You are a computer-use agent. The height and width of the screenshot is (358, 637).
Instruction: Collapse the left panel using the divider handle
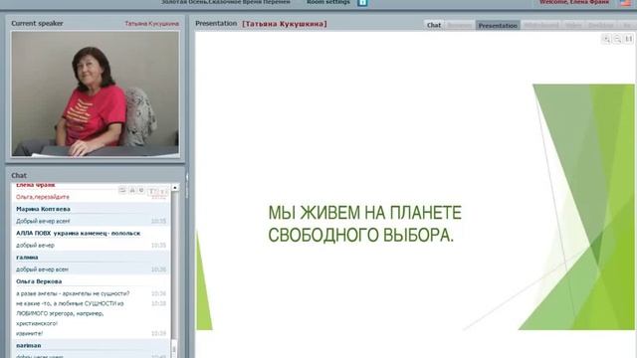coord(187,187)
